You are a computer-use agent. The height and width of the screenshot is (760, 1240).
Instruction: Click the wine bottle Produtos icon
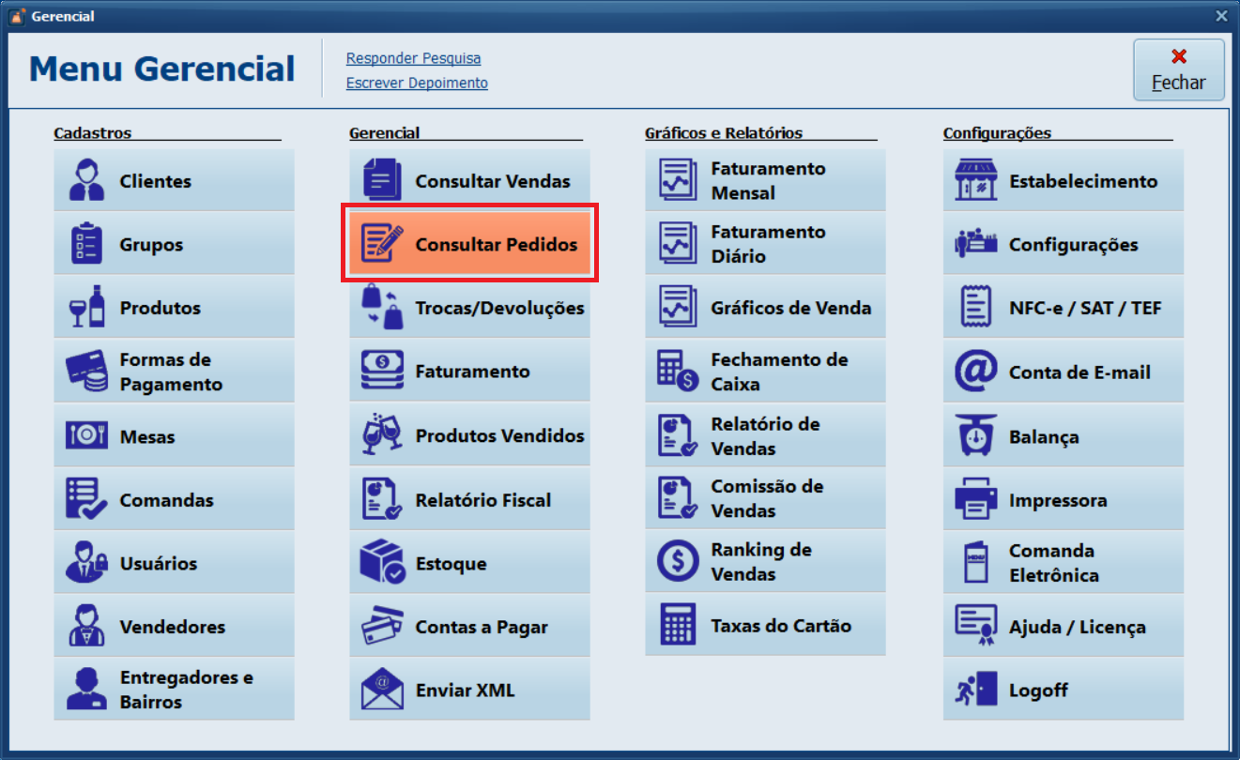click(86, 308)
